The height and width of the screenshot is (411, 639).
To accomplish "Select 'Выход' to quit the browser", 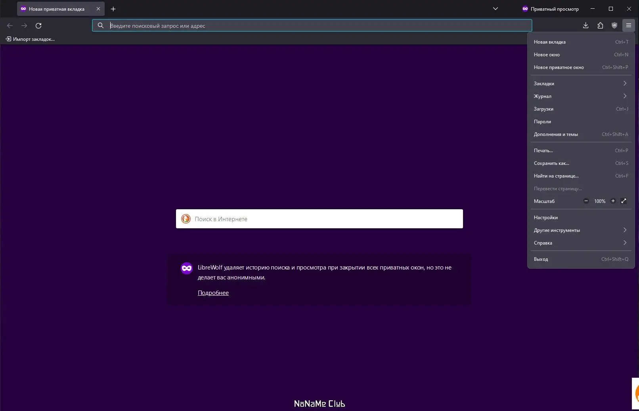I will tap(581, 259).
